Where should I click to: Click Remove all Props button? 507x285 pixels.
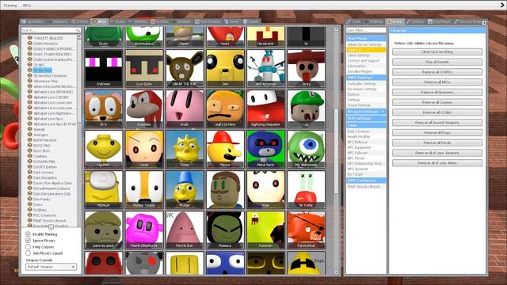click(x=437, y=132)
